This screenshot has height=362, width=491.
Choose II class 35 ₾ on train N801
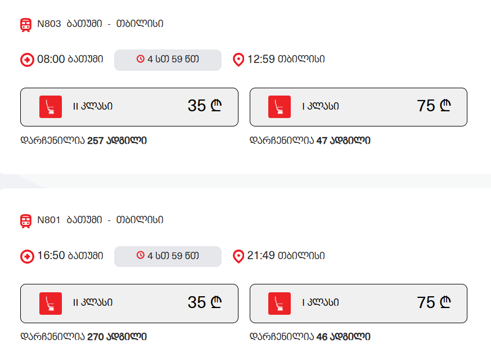129,304
